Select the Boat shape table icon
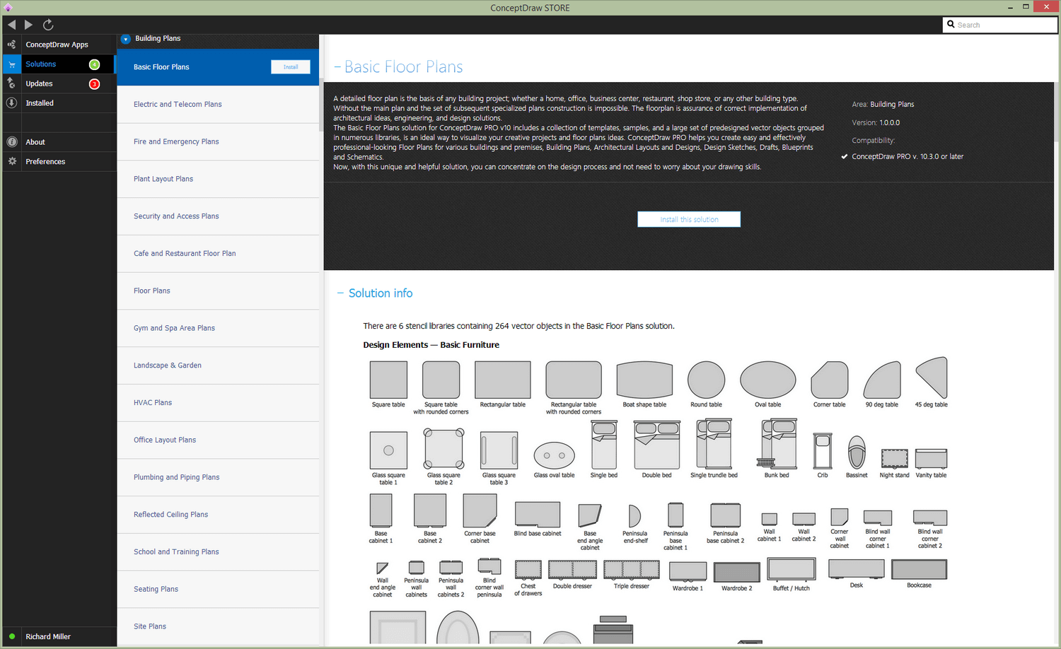1061x649 pixels. tap(644, 380)
